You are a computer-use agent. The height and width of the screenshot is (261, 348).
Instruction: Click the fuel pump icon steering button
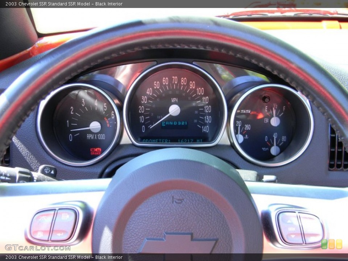[65, 216]
